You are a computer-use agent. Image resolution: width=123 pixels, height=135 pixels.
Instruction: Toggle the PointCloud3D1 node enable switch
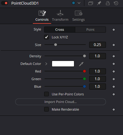pos(5,3)
